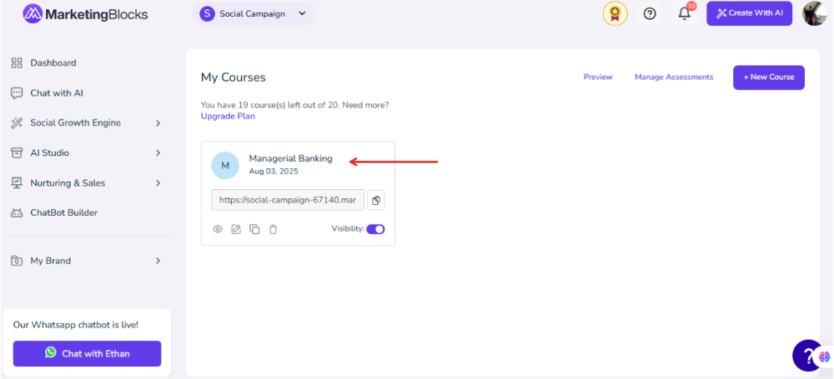Viewport: 834px width, 379px height.
Task: Click the My Brand folder icon
Action: (17, 261)
